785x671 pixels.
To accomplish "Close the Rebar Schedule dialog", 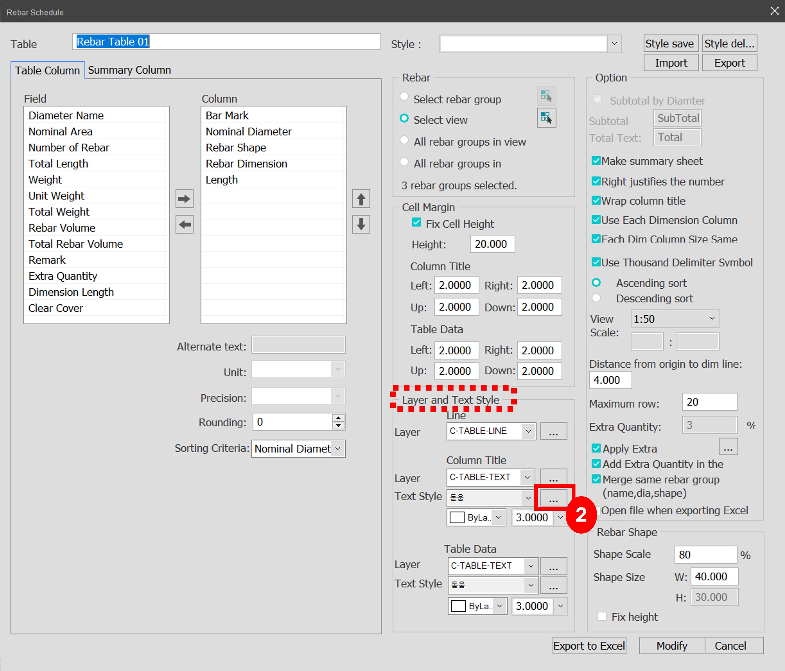I will tap(774, 11).
